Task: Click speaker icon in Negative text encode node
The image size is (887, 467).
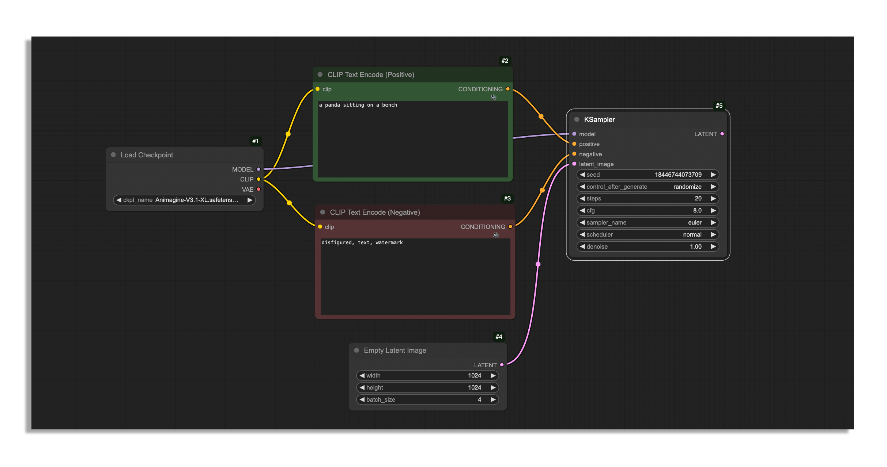Action: pyautogui.click(x=496, y=235)
